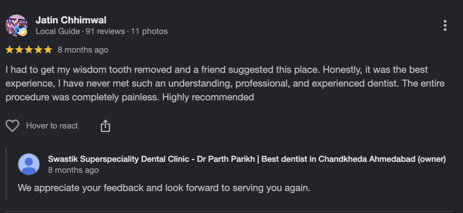Viewport: 463px width, 213px height.
Task: Click the "Hover to react" label
Action: click(52, 126)
